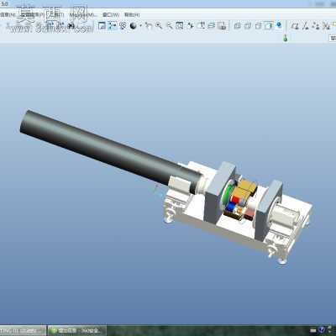Click the green indicator icon below the toolbar

click(286, 38)
